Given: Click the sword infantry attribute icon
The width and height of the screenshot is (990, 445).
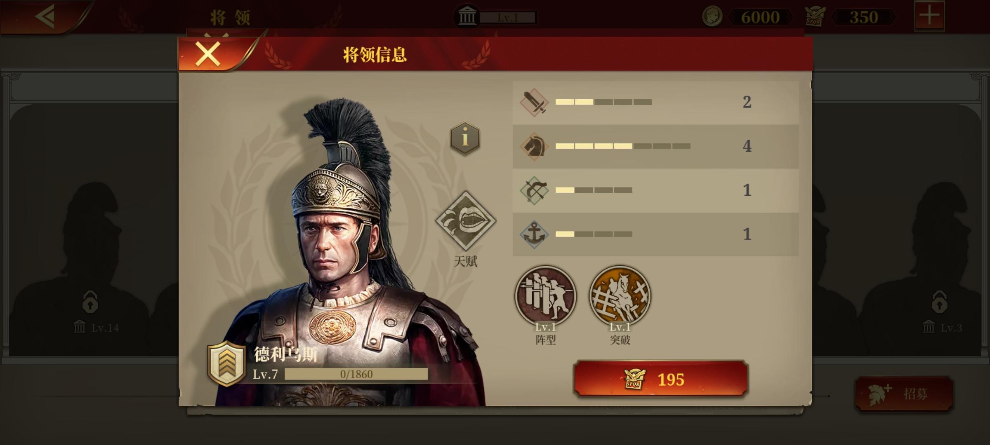Looking at the screenshot, I should tap(534, 102).
